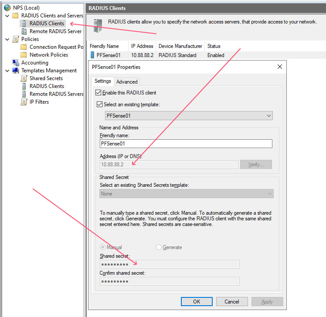Click the NPS (Local) globe icon
The image size is (326, 317).
pyautogui.click(x=7, y=7)
